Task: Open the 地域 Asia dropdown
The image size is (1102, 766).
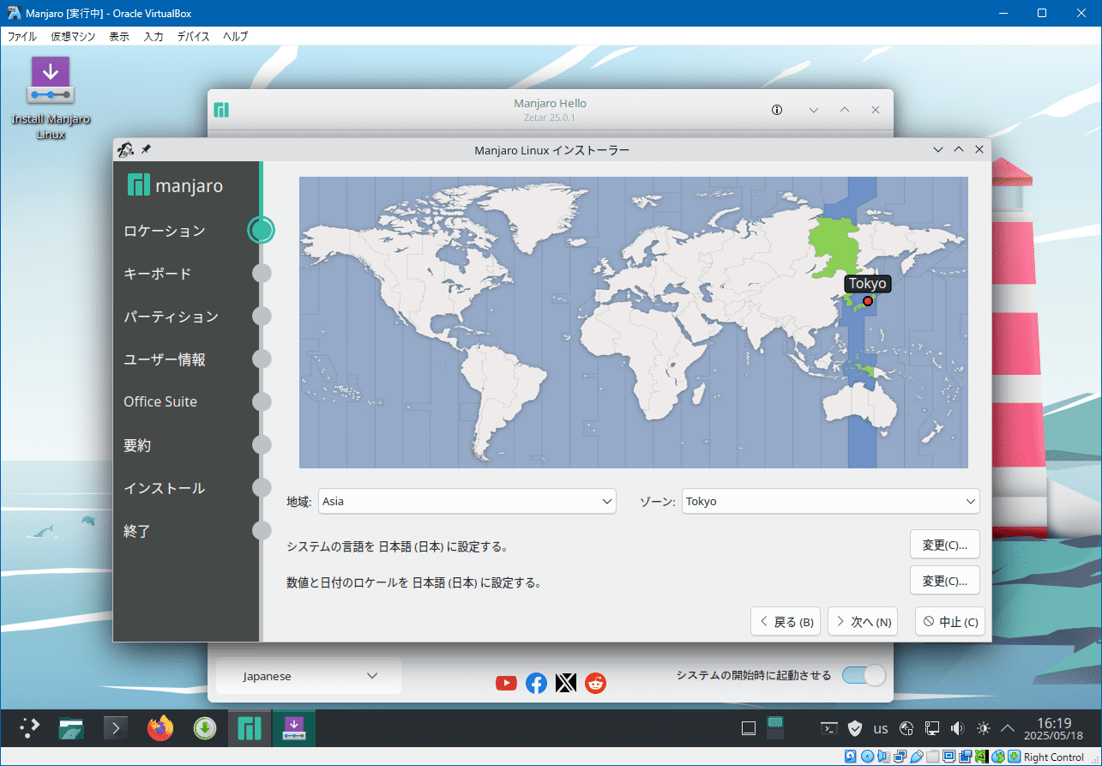Action: pos(467,501)
